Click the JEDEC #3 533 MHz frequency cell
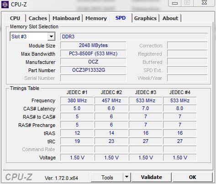The width and height of the screenshot is (216, 184). (146, 100)
